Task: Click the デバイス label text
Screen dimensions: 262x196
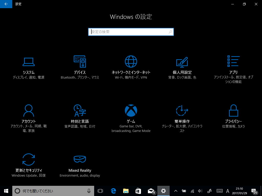Action: 80,72
